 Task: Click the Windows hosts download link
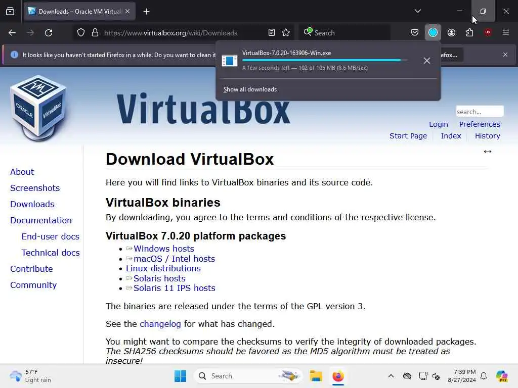coord(164,249)
